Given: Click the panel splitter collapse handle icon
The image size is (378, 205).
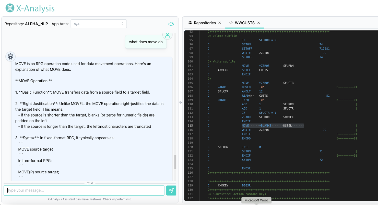Looking at the screenshot, I should [180, 102].
